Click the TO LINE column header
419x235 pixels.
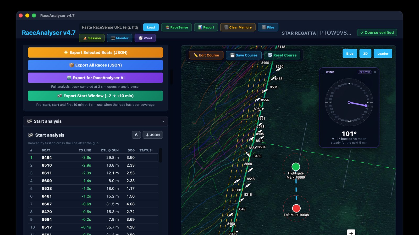coord(85,150)
